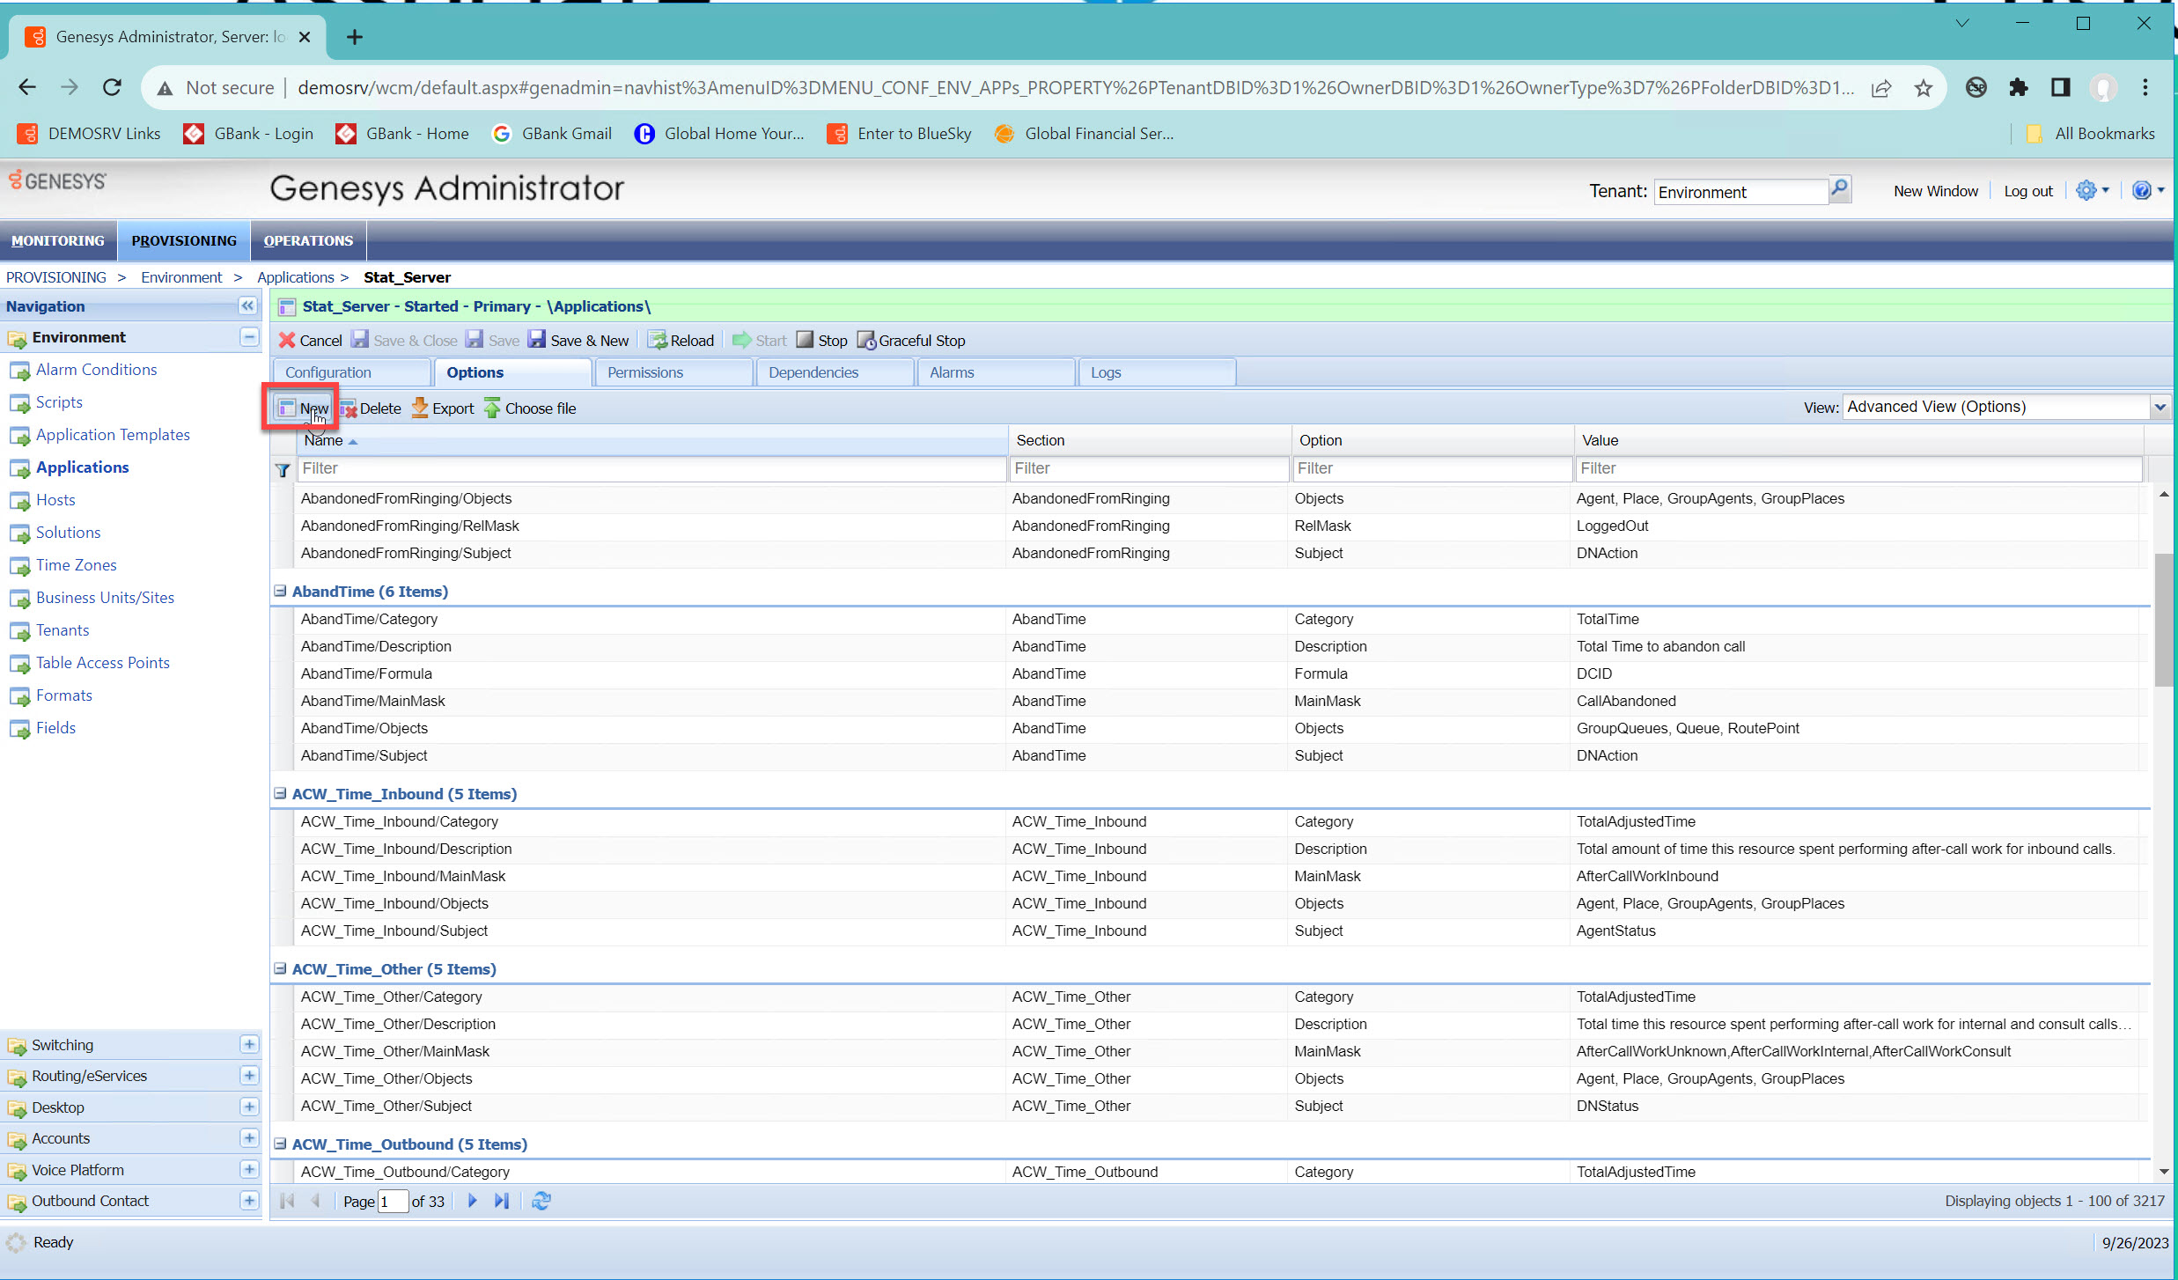Open the Logs tab

tap(1157, 372)
